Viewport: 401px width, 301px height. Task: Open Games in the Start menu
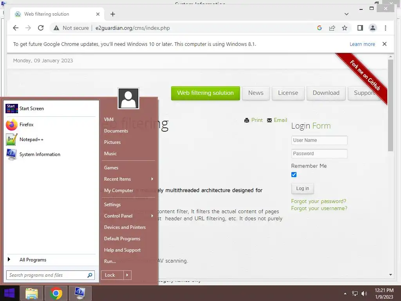(111, 168)
